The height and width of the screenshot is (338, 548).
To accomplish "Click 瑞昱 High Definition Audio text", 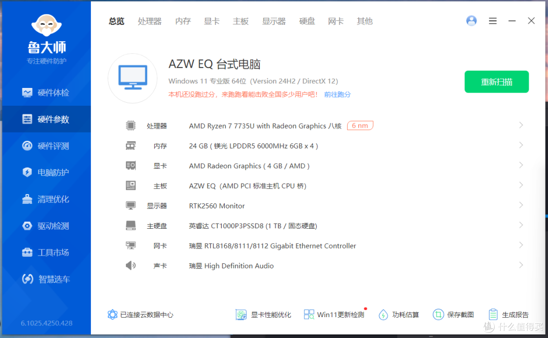I will pyautogui.click(x=231, y=266).
